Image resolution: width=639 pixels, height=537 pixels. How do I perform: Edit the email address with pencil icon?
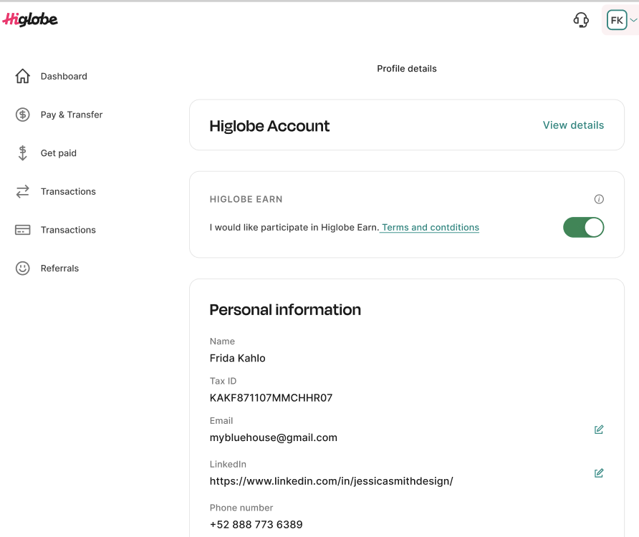(x=599, y=430)
